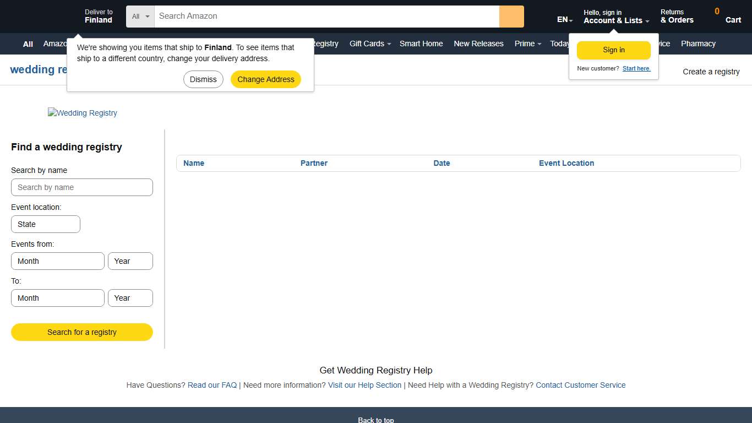Expand the All search category dropdown
The height and width of the screenshot is (423, 752).
(x=140, y=17)
